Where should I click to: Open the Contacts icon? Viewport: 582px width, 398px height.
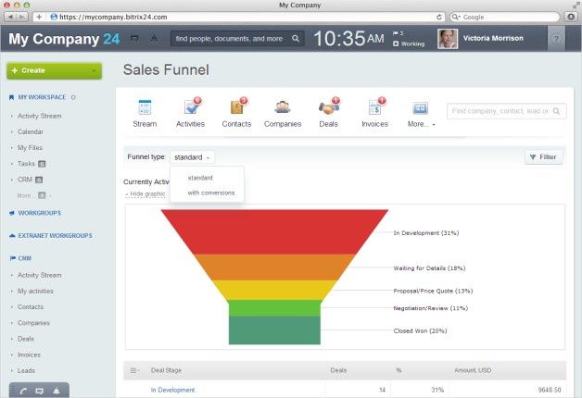click(237, 106)
